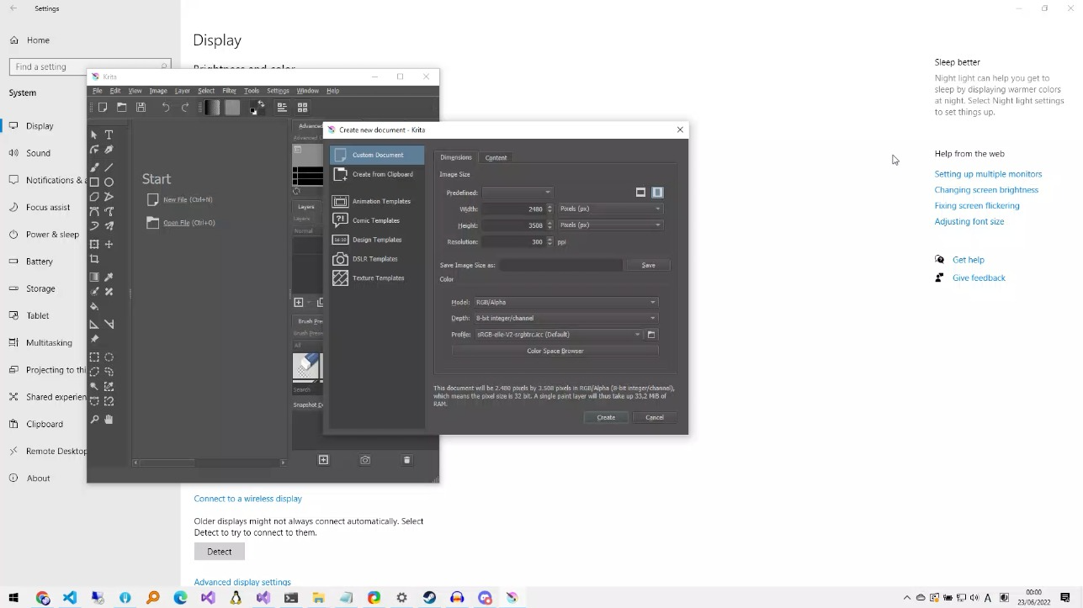1083x608 pixels.
Task: Click the camera snapshot icon
Action: 365,460
